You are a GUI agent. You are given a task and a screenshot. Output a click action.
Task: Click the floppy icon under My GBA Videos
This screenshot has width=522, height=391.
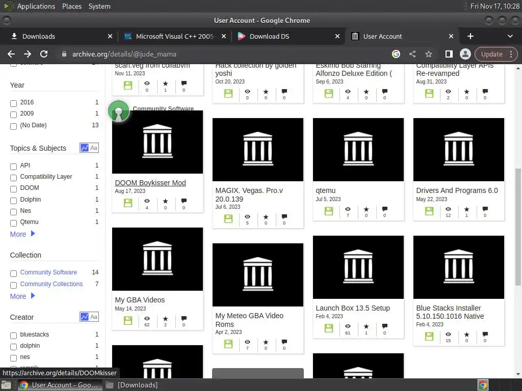128,320
